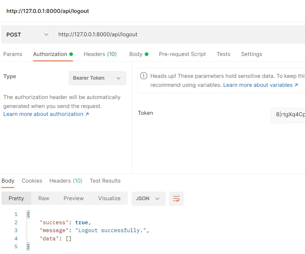Viewport: 305px width, 254px height.
Task: Click the word wrap icon beside JSON dropdown
Action: [x=176, y=198]
